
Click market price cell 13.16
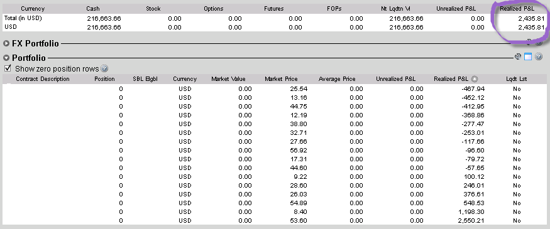click(299, 98)
